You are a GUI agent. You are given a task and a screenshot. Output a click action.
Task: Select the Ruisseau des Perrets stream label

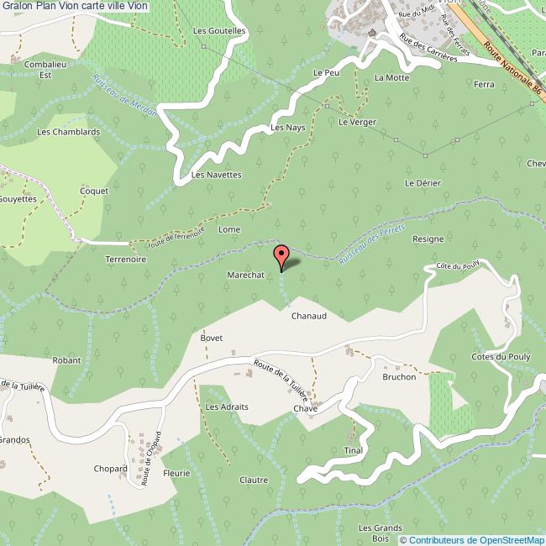tap(372, 244)
